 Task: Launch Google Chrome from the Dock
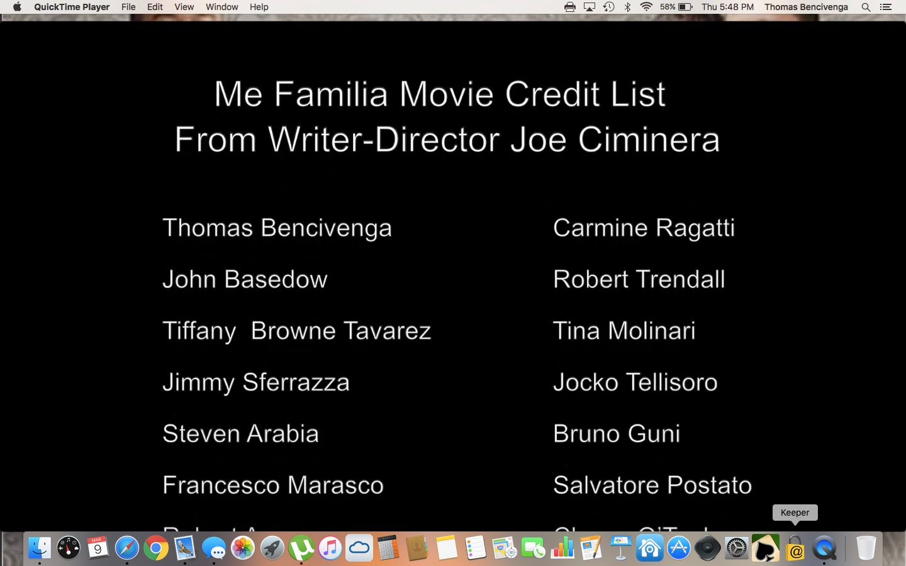155,548
